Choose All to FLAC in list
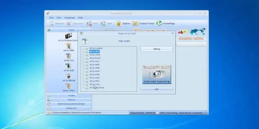This screenshot has height=129, width=259. 95,58
